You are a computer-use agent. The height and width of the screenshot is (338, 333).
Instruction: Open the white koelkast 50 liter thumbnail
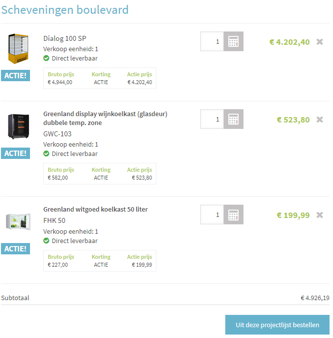click(18, 221)
